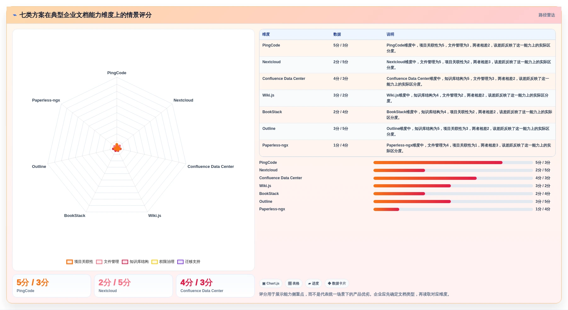Click the 数据卡片 tag chip

point(337,284)
